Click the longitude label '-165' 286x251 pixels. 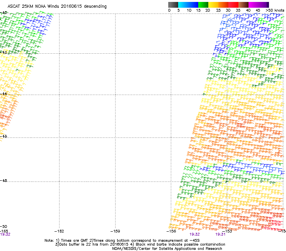click(4, 231)
